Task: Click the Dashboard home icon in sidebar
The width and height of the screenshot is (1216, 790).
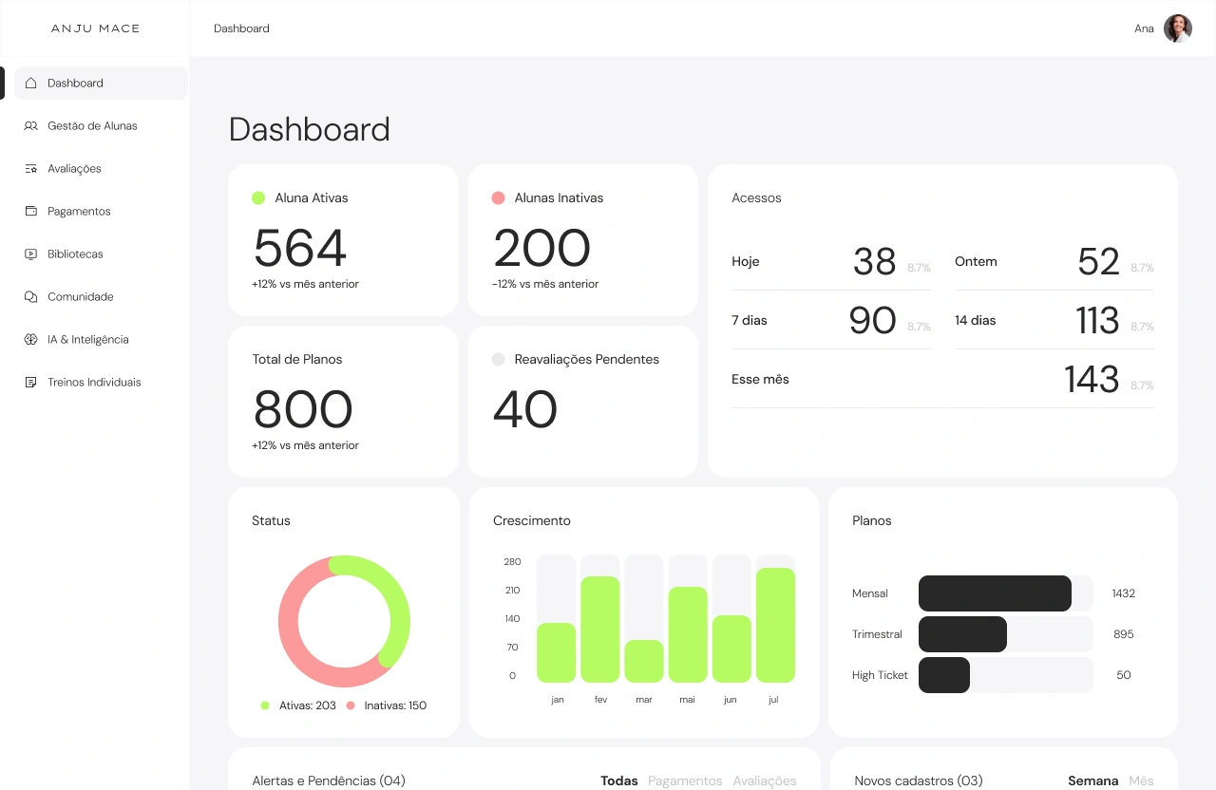Action: pyautogui.click(x=30, y=84)
